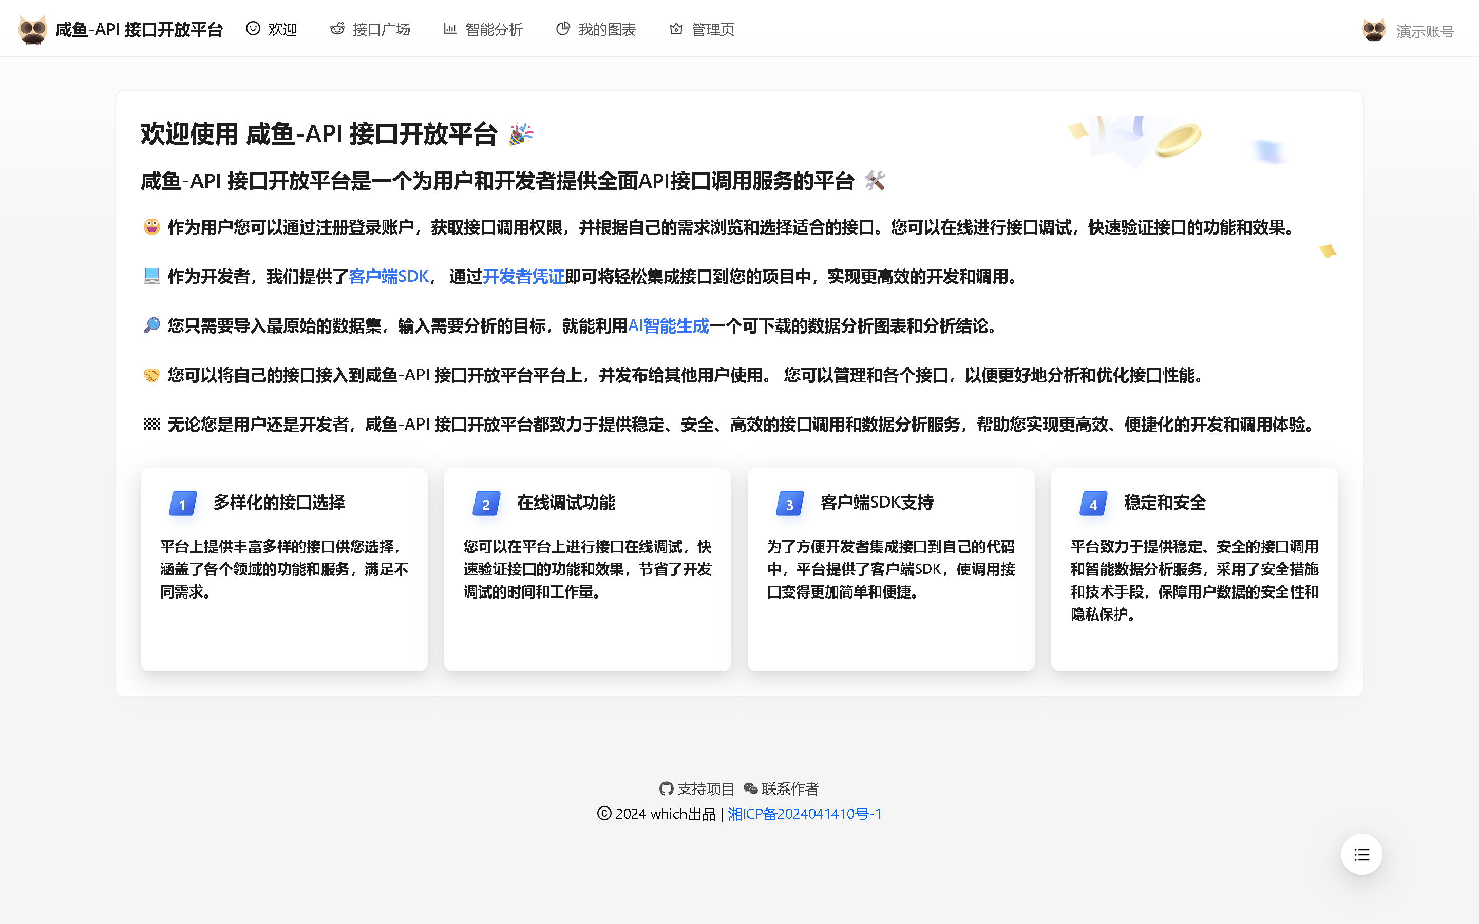The height and width of the screenshot is (924, 1479).
Task: Click the smiley icon beside 欢迎
Action: click(x=253, y=28)
